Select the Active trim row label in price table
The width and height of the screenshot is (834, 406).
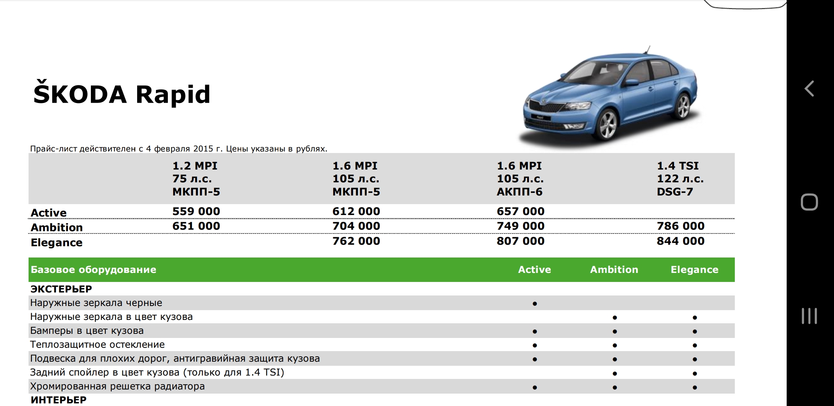(48, 213)
